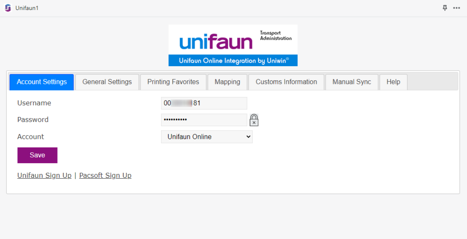This screenshot has width=467, height=239.
Task: Open the Help tab
Action: [x=393, y=82]
